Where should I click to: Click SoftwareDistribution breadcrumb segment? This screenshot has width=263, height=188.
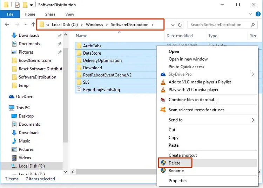(x=129, y=25)
